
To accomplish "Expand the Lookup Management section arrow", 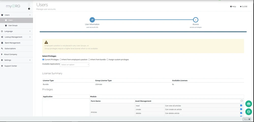I will pos(30,37).
